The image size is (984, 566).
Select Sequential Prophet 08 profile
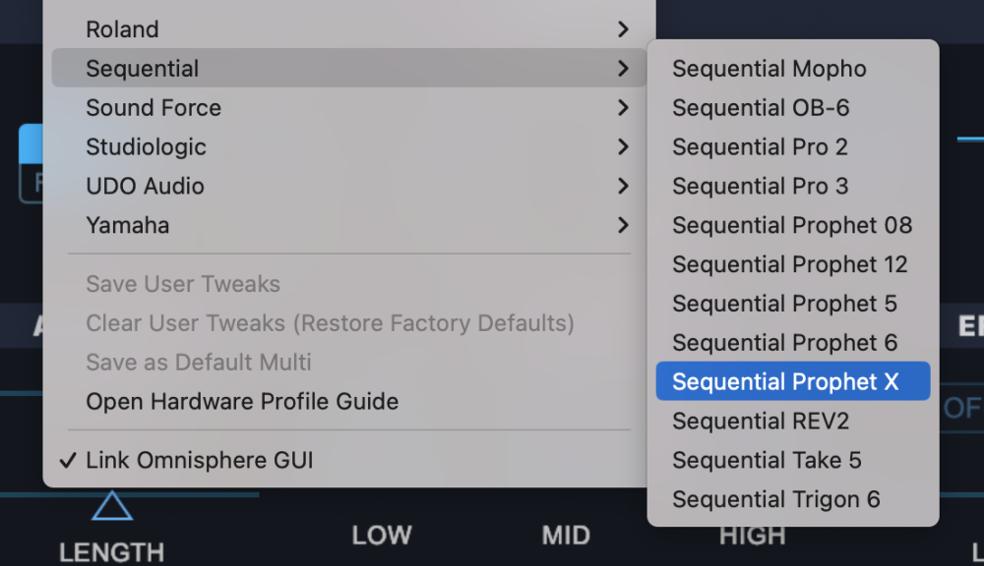pos(792,226)
